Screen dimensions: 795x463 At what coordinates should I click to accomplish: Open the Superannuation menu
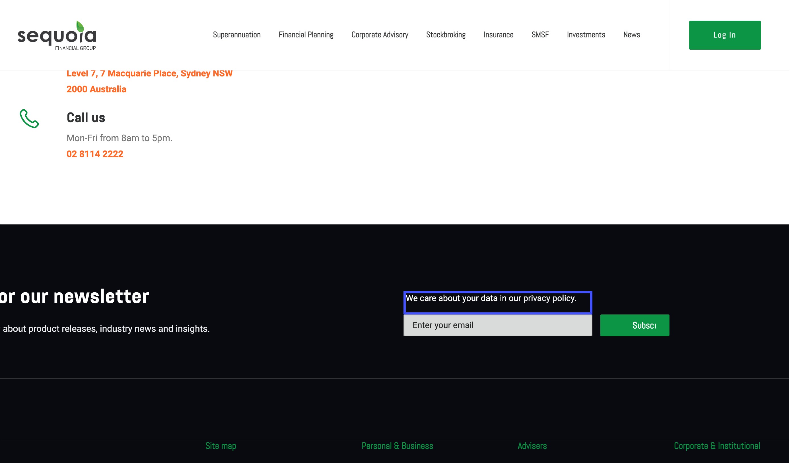[237, 35]
